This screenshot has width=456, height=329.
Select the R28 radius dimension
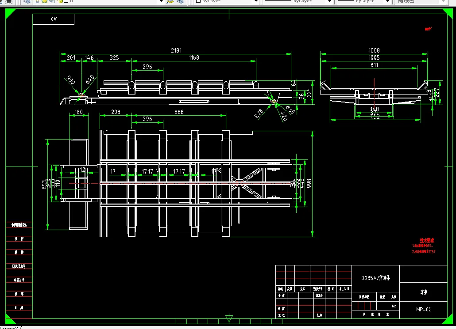click(258, 113)
